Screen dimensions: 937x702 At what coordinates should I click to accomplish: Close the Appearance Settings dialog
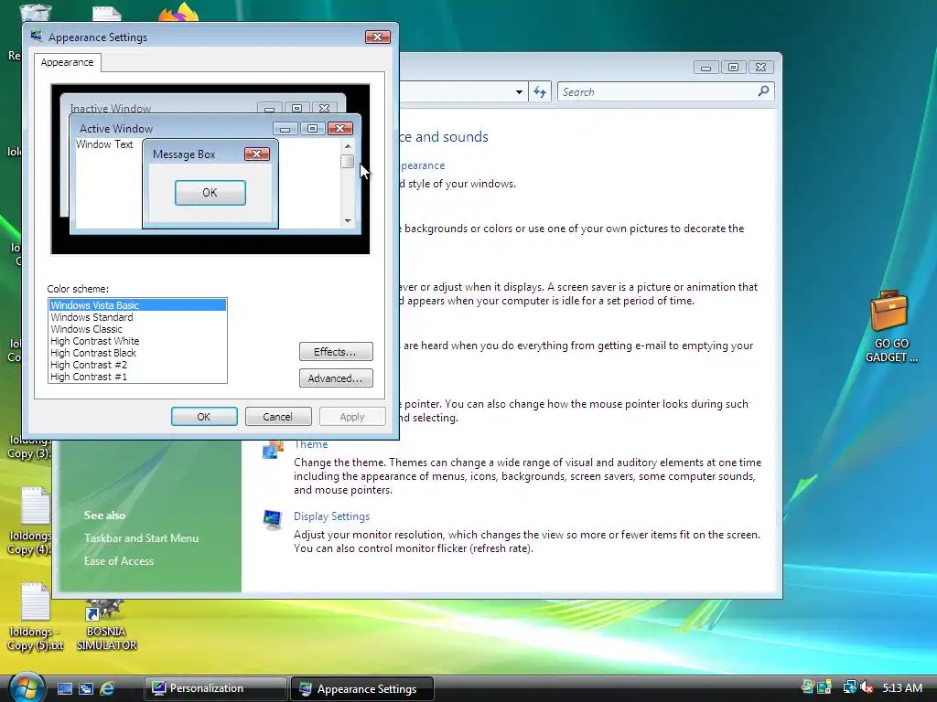(378, 37)
